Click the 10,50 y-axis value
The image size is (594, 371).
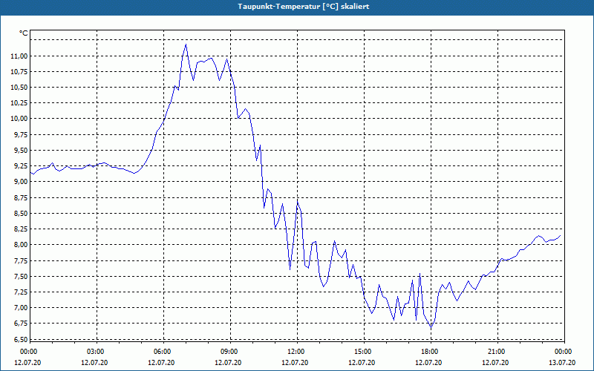click(x=19, y=88)
